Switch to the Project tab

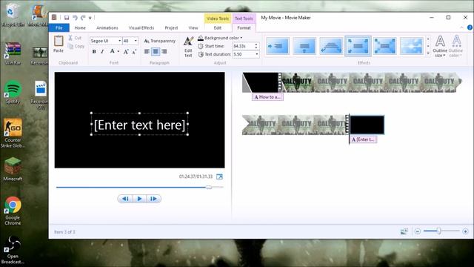pyautogui.click(x=171, y=28)
